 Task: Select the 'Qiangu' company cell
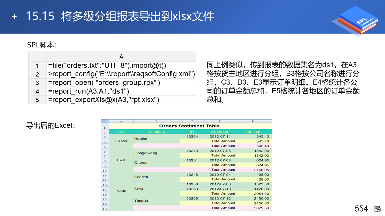coord(157,163)
